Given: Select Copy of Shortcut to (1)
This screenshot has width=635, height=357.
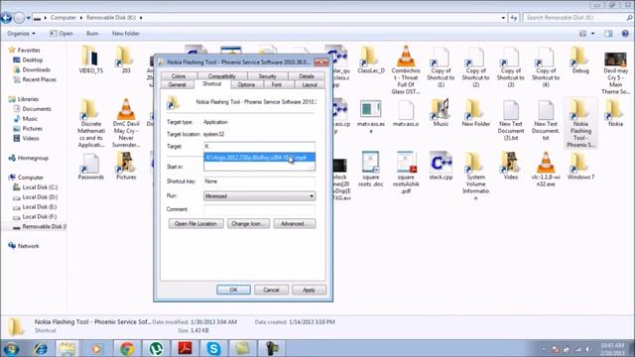Looking at the screenshot, I should [x=441, y=66].
